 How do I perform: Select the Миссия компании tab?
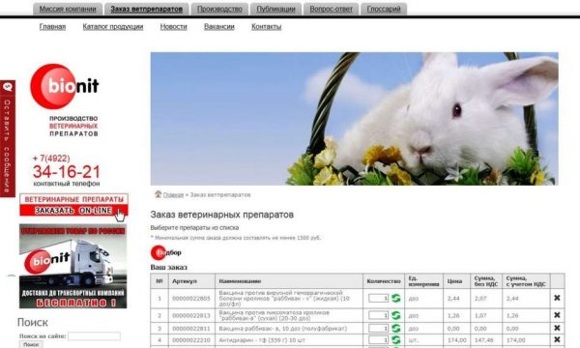click(x=68, y=9)
